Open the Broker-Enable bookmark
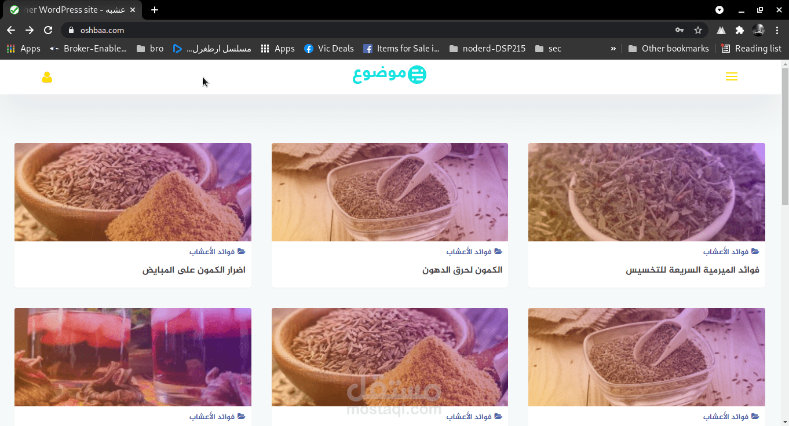 pyautogui.click(x=88, y=49)
